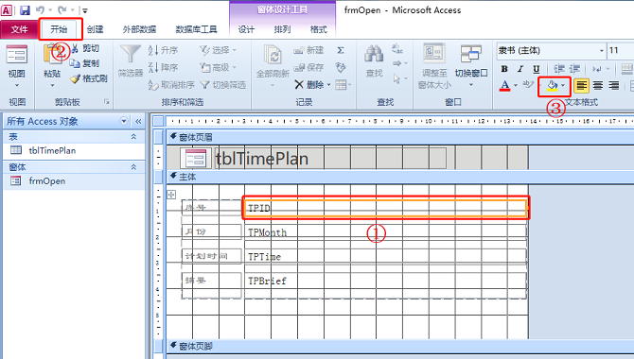This screenshot has width=634, height=359.
Task: Toggle italic text formatting
Action: coord(520,69)
